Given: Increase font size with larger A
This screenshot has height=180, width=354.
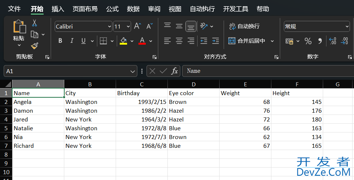Looking at the screenshot, I should point(137,26).
